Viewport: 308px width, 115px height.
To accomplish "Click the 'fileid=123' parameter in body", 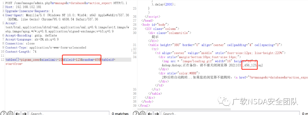I will pos(72,60).
